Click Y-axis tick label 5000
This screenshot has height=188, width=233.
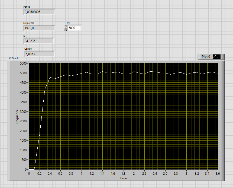click(x=23, y=73)
